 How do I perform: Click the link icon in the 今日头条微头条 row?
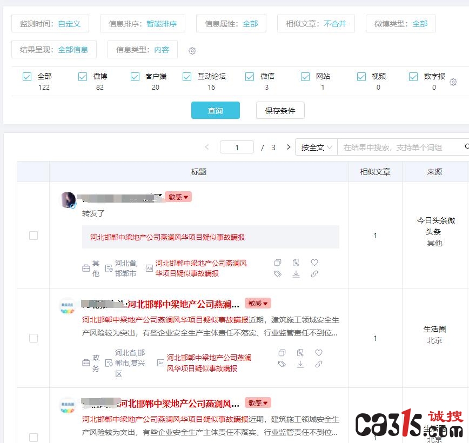[314, 274]
